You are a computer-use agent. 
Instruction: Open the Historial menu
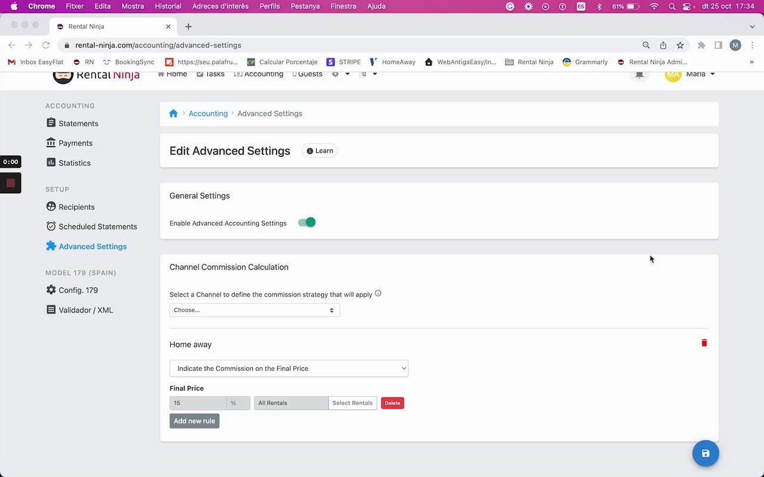pos(168,7)
